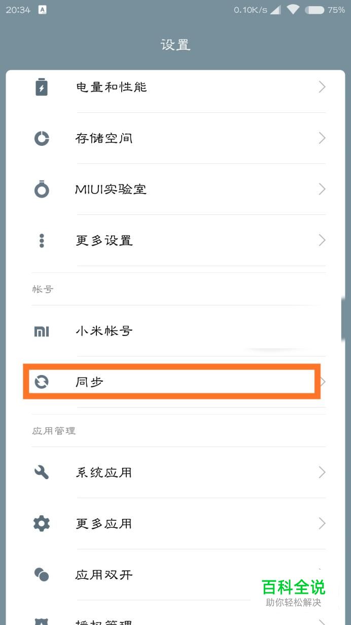351x625 pixels.
Task: Open the 更多设置 menu entry
Action: (x=104, y=240)
